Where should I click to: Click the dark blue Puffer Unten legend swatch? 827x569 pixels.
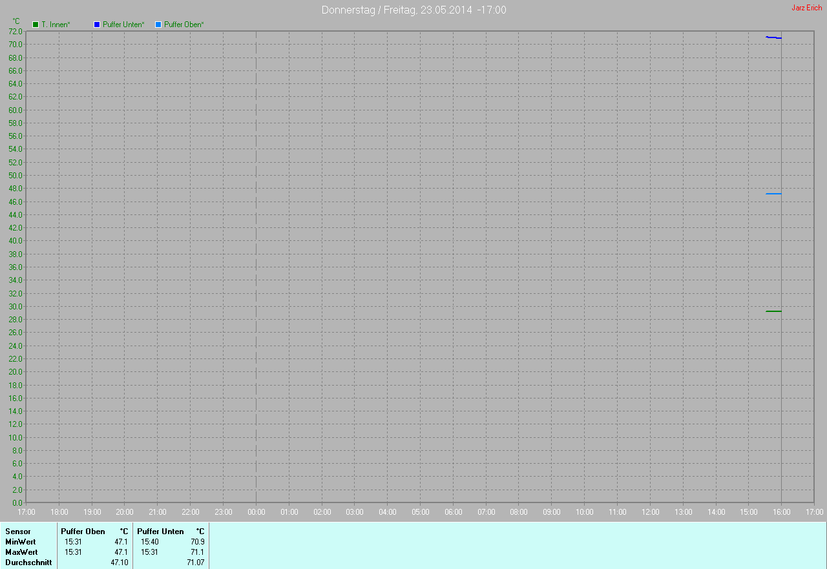[97, 25]
